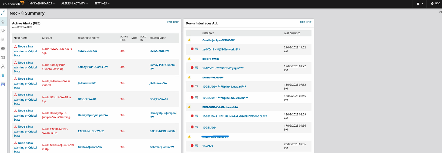Open Cumilla-Juniper-EX4600-SW node link

(x=218, y=40)
